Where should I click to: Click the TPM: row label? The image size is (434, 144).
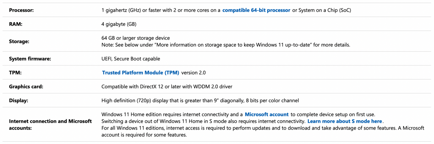point(15,73)
